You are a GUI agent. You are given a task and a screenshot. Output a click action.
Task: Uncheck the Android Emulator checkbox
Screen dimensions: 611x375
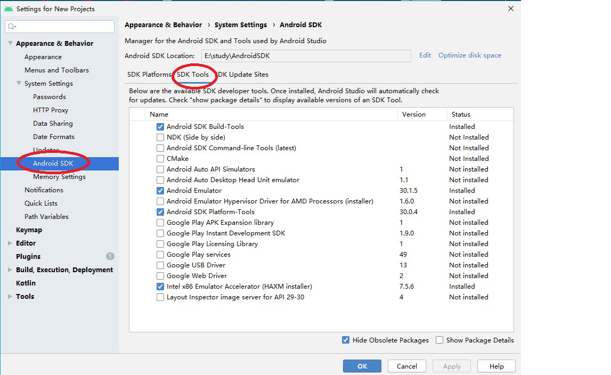point(160,191)
